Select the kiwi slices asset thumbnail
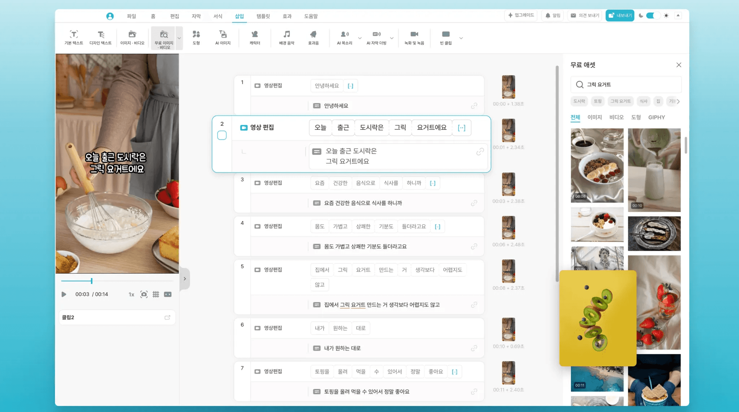This screenshot has width=739, height=412. [x=598, y=318]
